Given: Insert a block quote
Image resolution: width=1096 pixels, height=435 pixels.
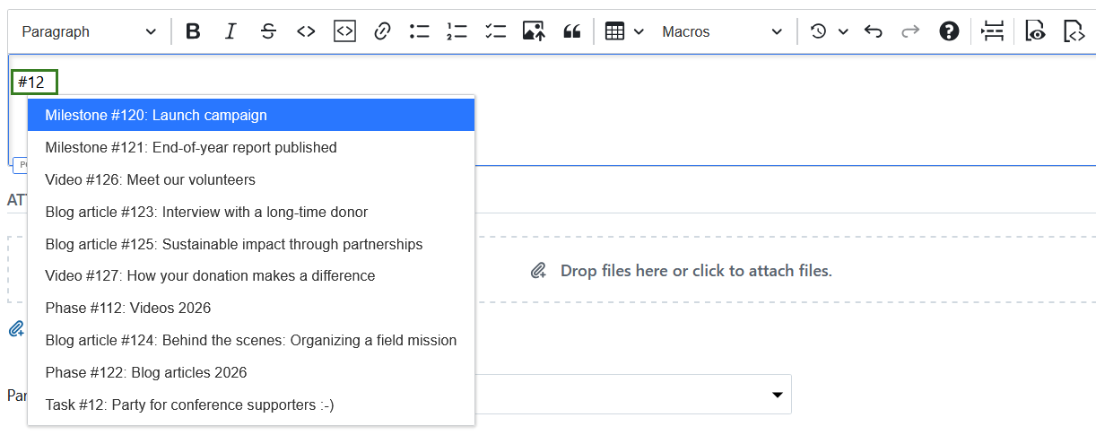Looking at the screenshot, I should tap(571, 31).
